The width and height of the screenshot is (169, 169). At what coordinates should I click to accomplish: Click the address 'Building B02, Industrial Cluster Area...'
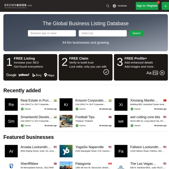point(148,104)
